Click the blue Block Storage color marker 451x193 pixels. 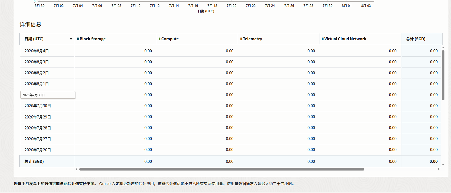tap(78, 39)
